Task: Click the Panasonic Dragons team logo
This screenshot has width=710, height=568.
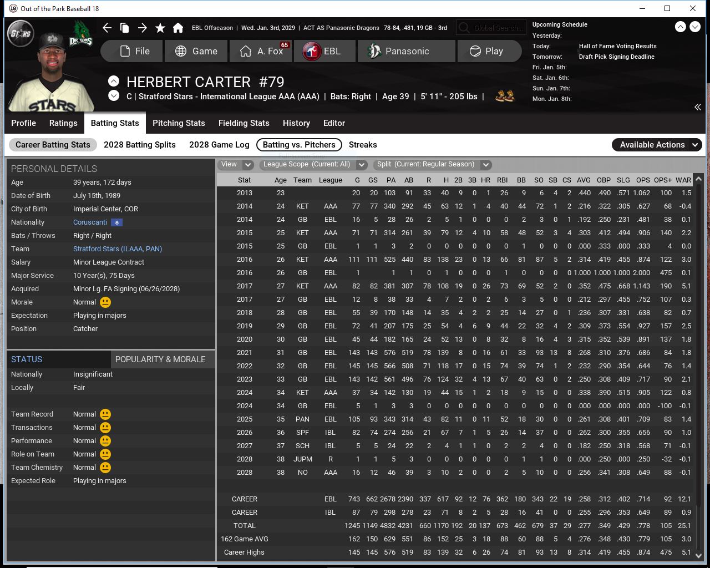Action: pyautogui.click(x=81, y=33)
